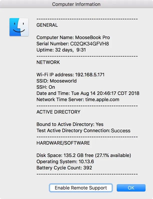Click the SSH status line
This screenshot has width=153, height=199.
point(46,87)
